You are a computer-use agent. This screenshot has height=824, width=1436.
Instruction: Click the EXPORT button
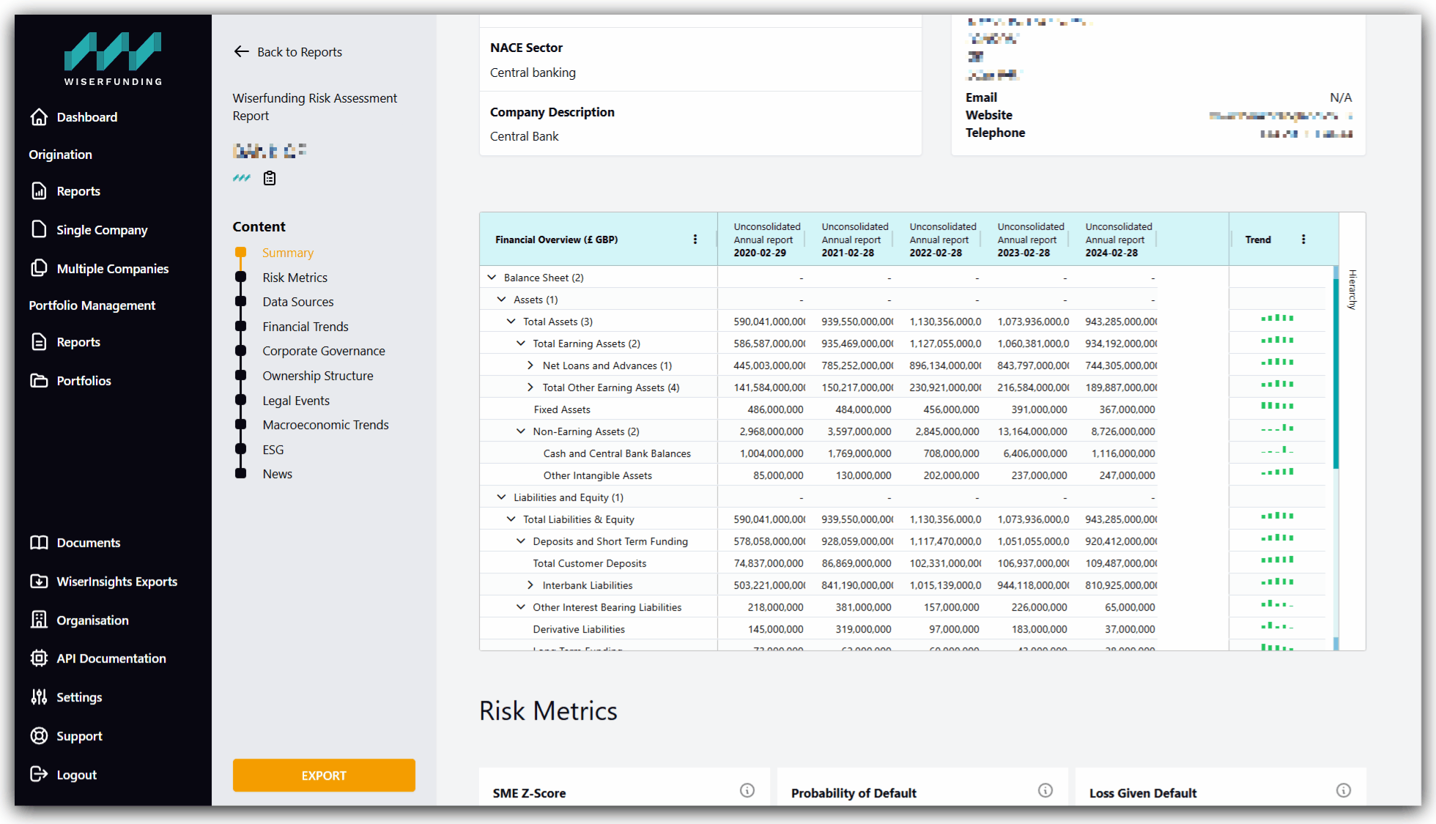pyautogui.click(x=324, y=775)
